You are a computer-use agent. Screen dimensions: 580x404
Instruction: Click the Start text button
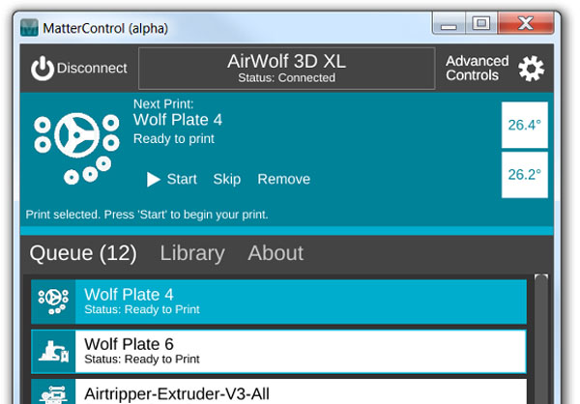182,179
